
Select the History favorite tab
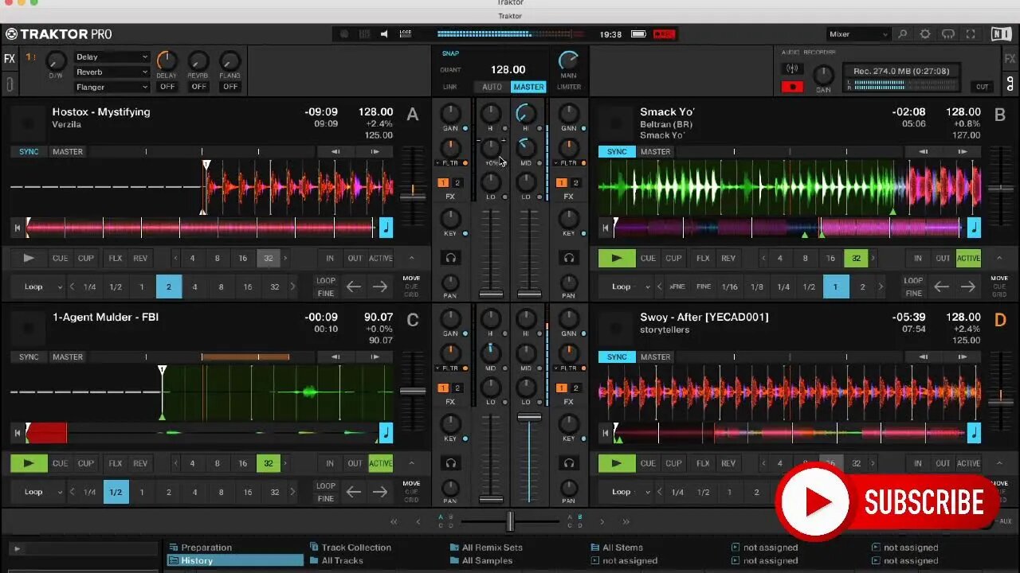235,560
